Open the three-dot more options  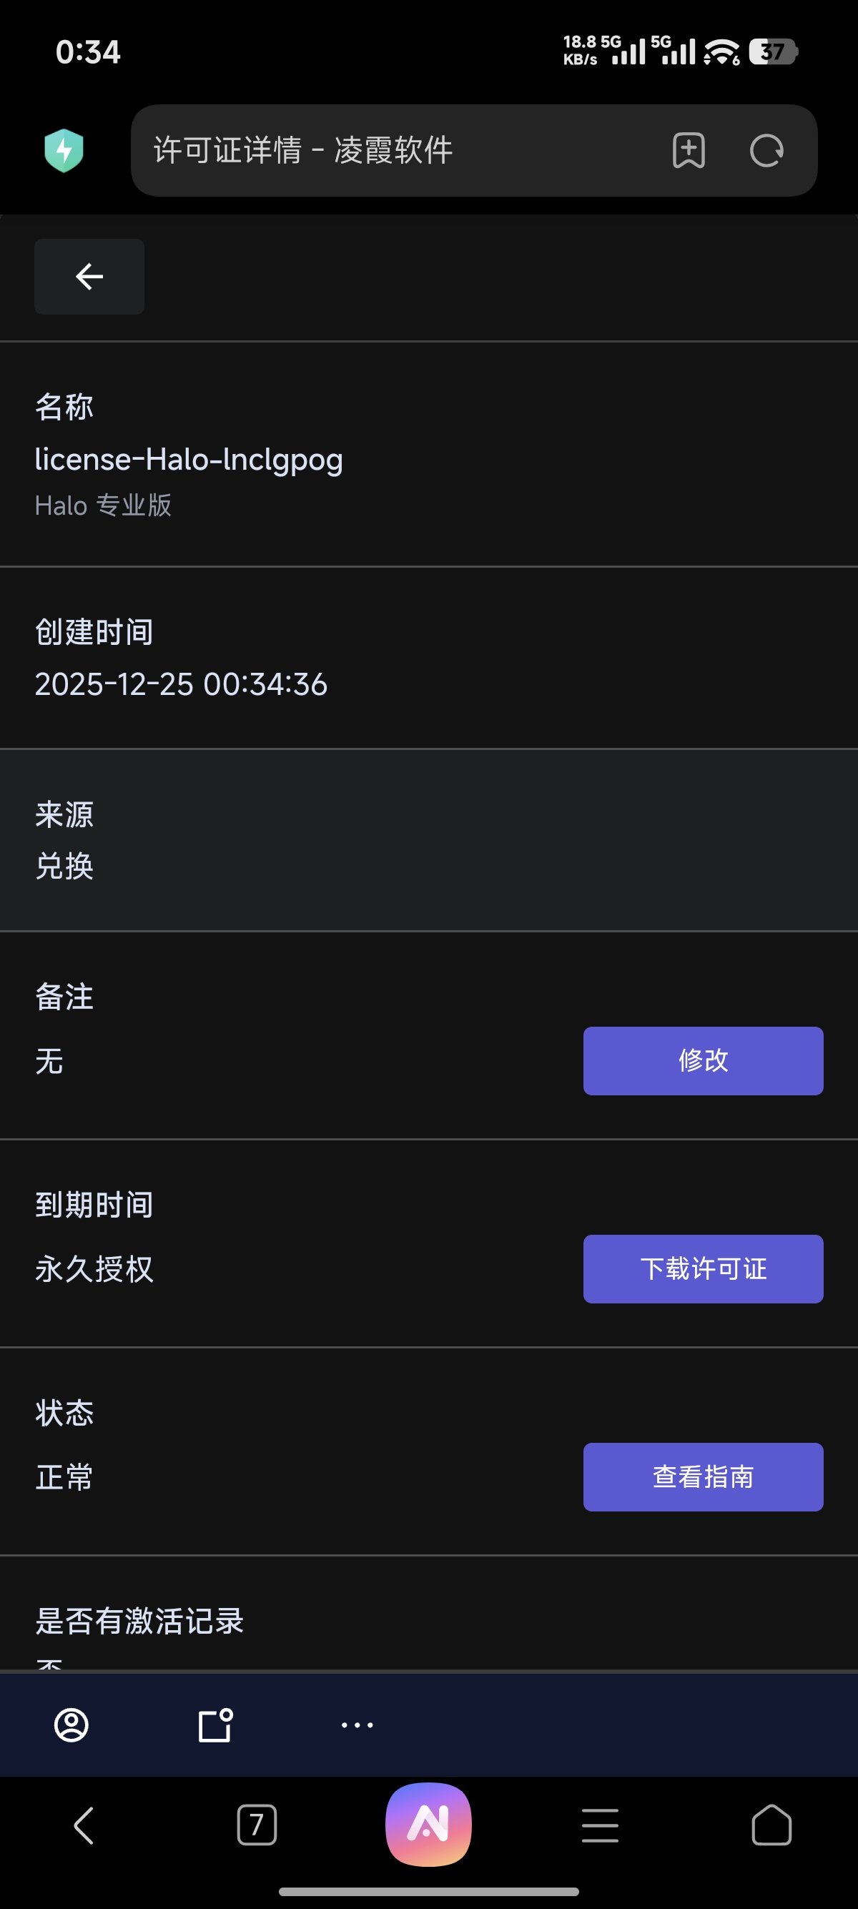[357, 1725]
